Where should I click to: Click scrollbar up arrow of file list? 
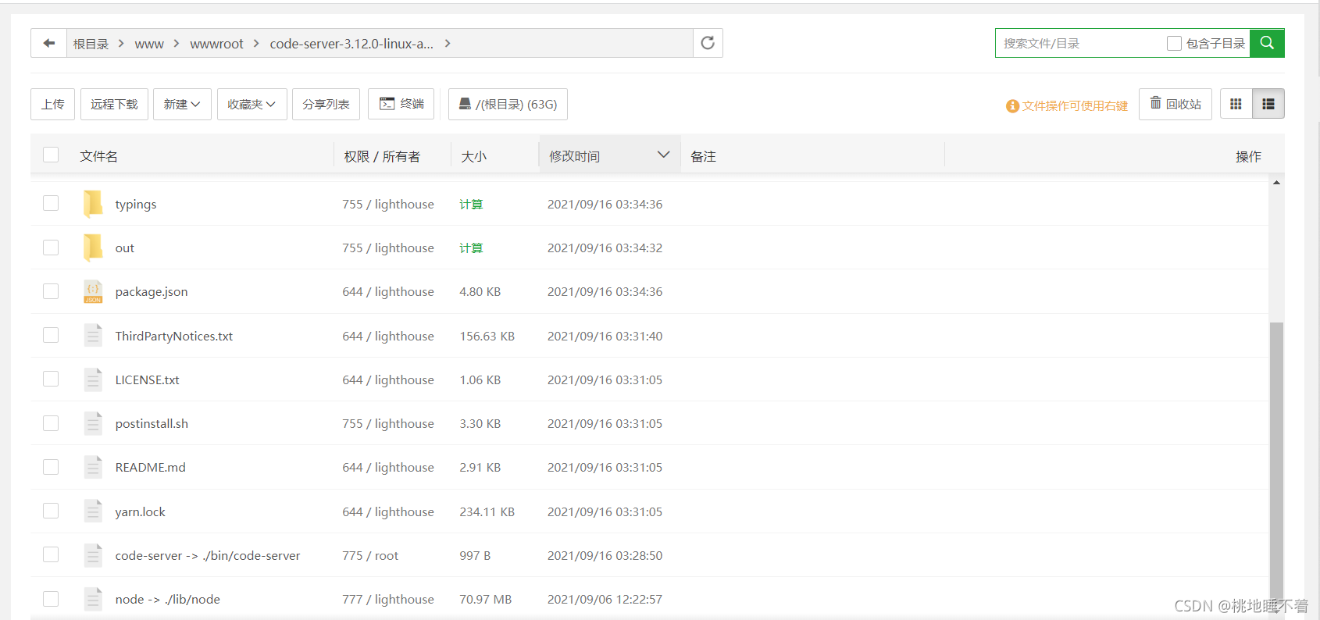click(x=1276, y=183)
